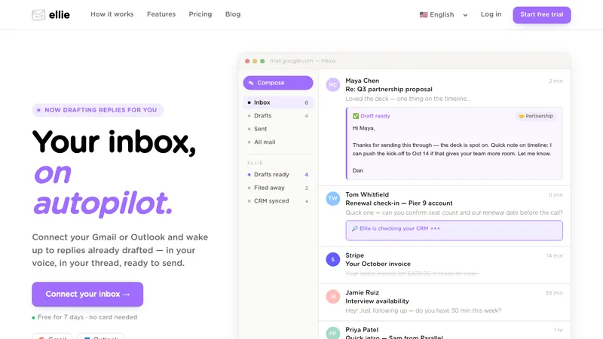Go to How it works page

(112, 14)
